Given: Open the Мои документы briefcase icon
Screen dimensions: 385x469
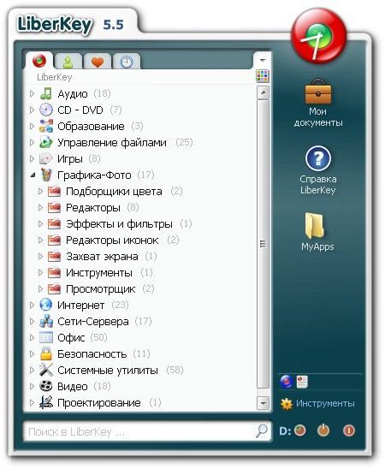Looking at the screenshot, I should click(x=318, y=92).
